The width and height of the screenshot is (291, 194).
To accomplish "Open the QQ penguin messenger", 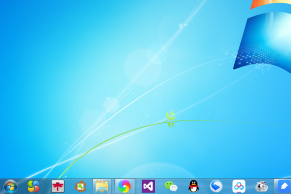I will 194,186.
